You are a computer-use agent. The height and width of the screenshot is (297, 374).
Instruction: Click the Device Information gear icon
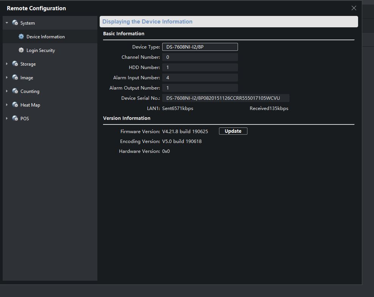tap(21, 37)
